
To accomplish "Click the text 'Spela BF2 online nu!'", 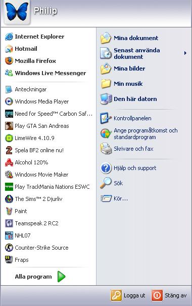I will click(39, 150).
